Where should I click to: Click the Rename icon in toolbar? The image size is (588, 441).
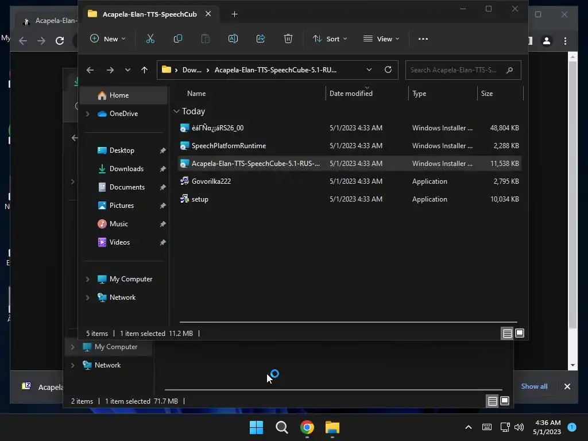coord(233,38)
